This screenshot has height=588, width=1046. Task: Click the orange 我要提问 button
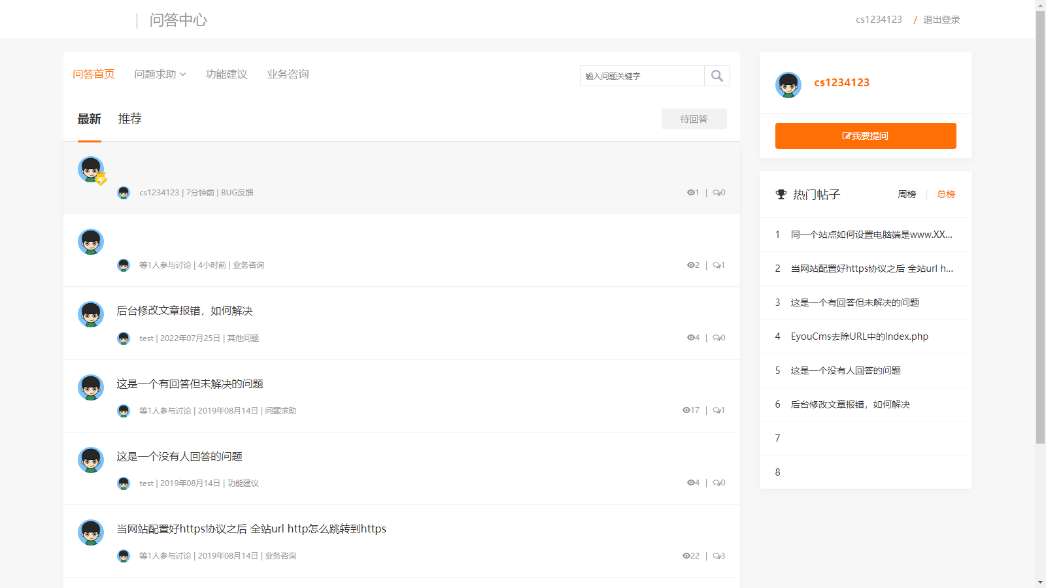click(866, 136)
